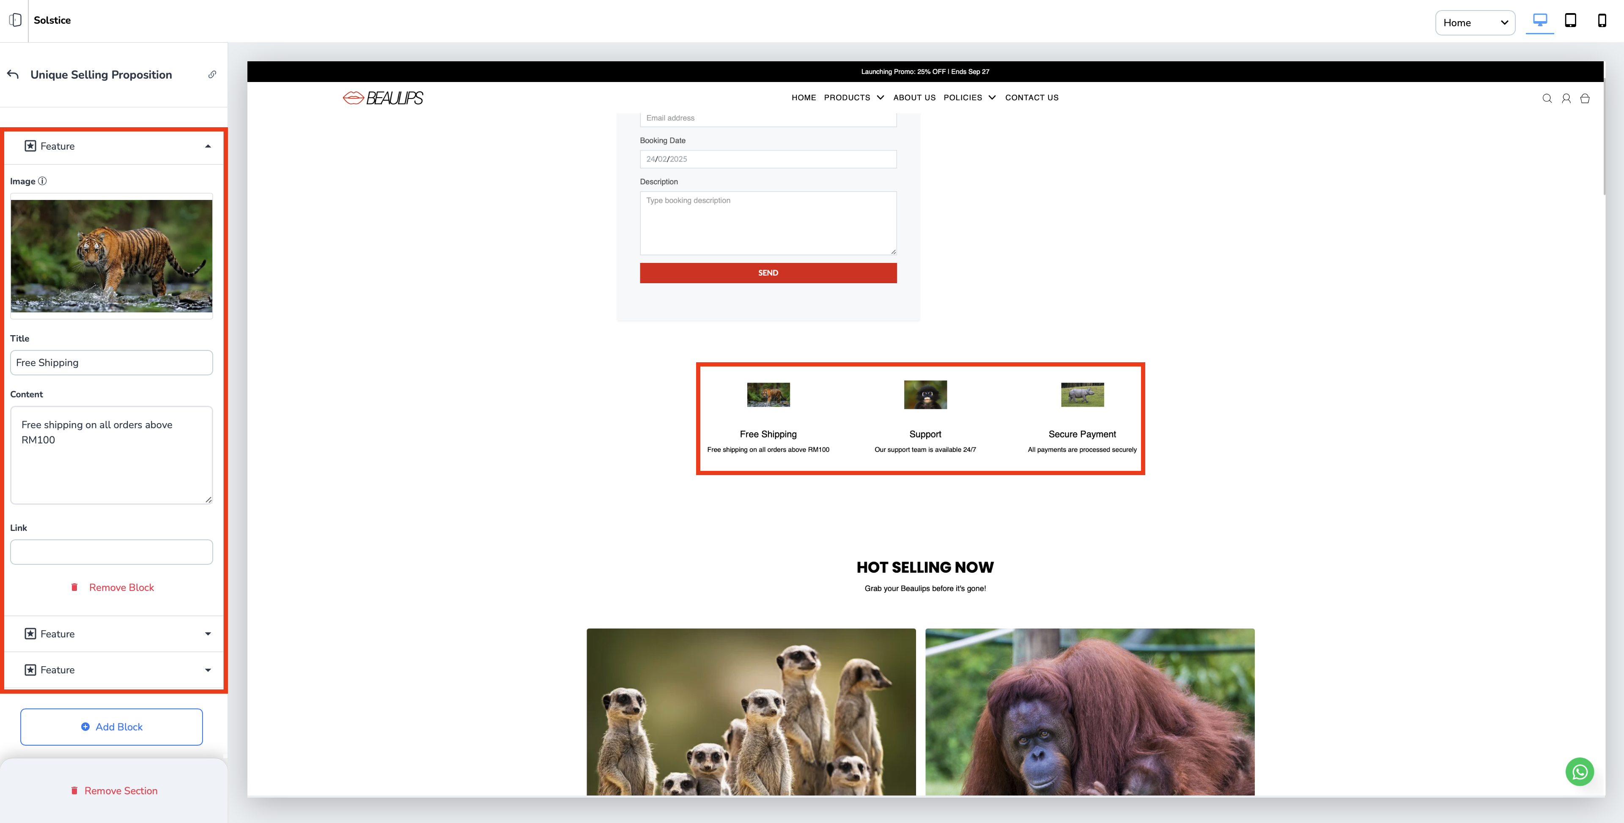Click the tiger image thumbnail
Viewport: 1624px width, 823px height.
tap(112, 255)
